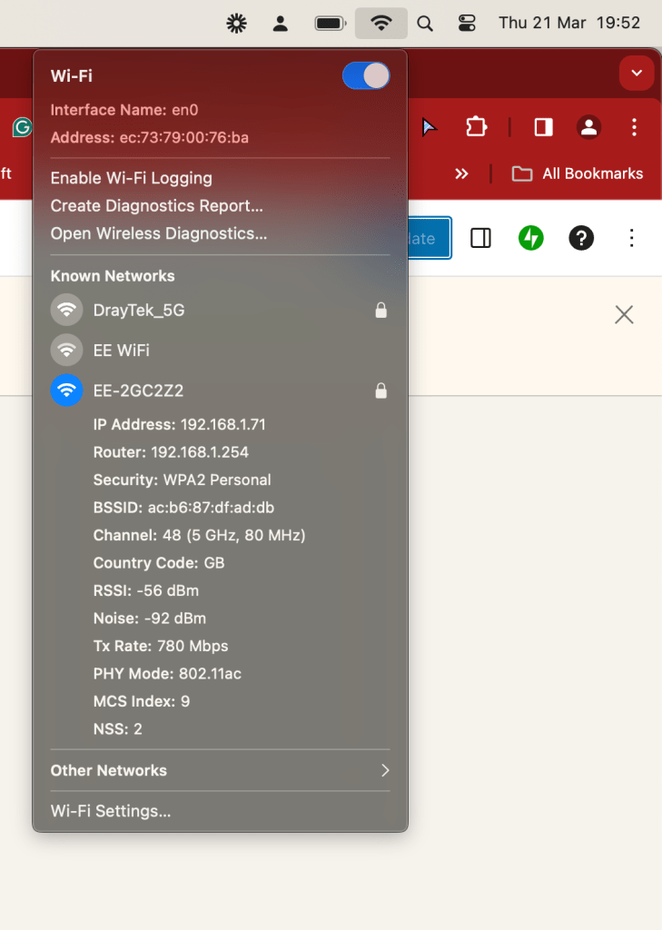Image resolution: width=662 pixels, height=930 pixels.
Task: Click Address ec:73:79:00:76:ba text
Action: [x=150, y=138]
